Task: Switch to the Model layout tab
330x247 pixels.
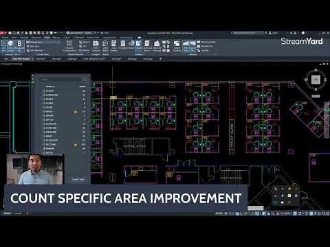Action: 7,213
